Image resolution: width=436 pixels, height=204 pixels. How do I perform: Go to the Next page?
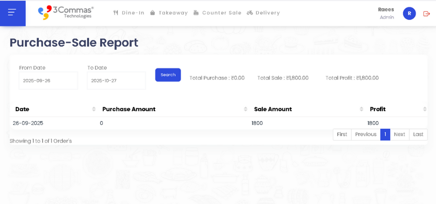coord(399,135)
